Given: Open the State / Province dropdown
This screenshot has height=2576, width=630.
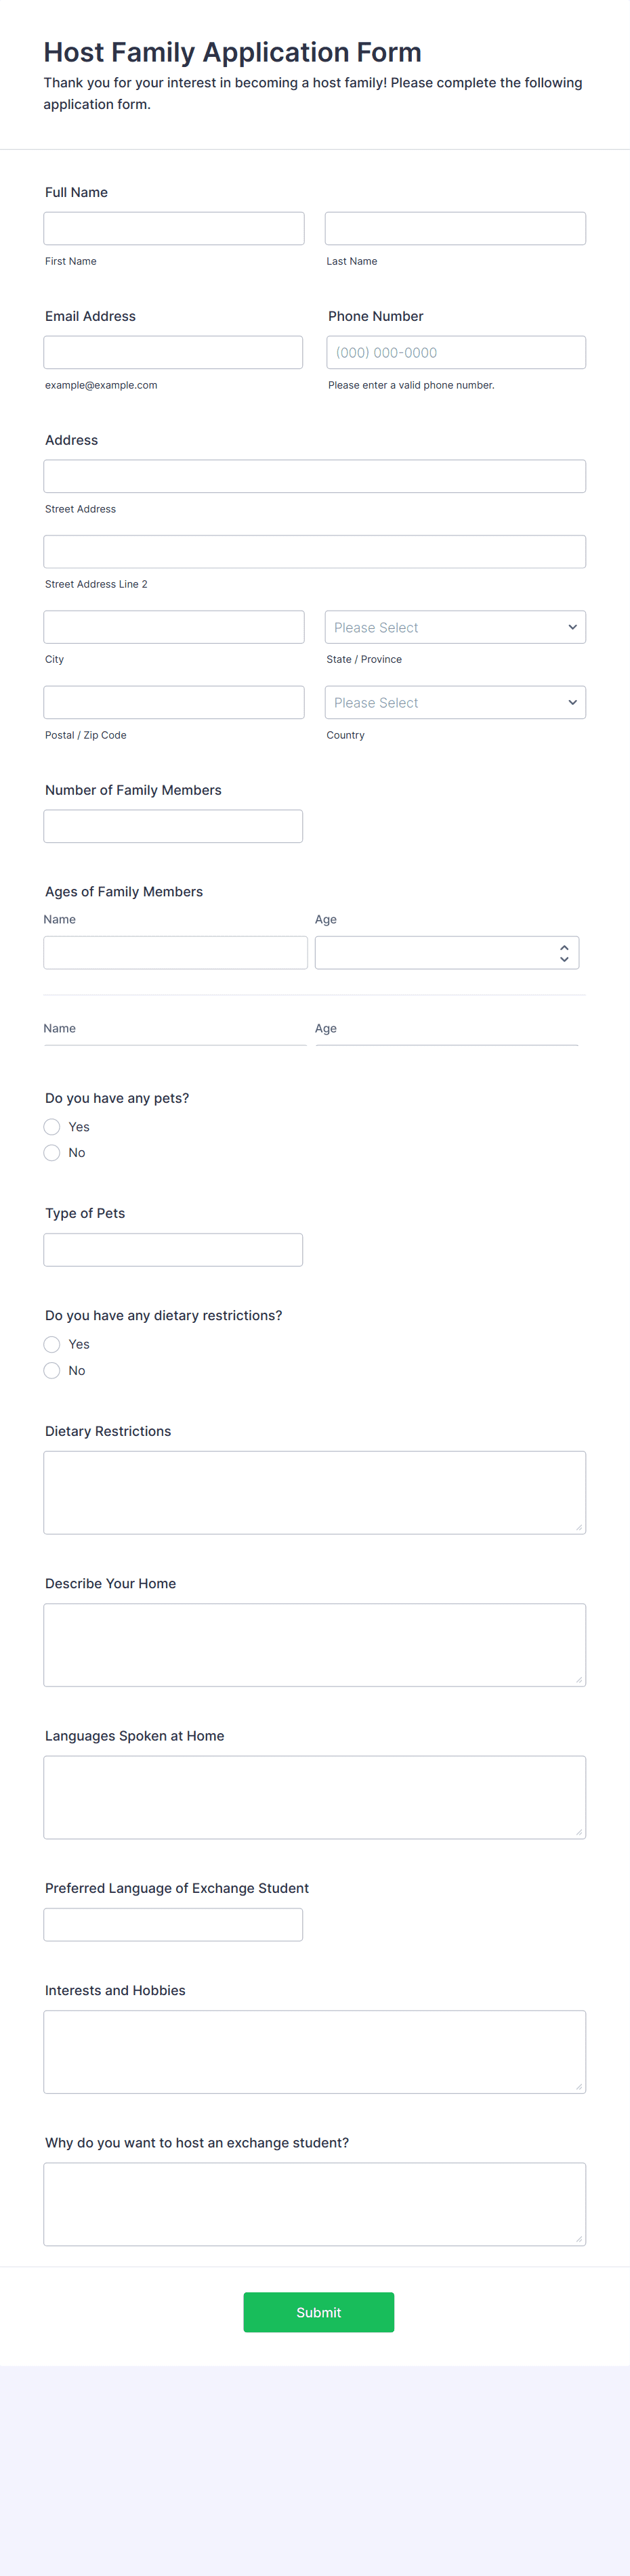Looking at the screenshot, I should (x=455, y=626).
